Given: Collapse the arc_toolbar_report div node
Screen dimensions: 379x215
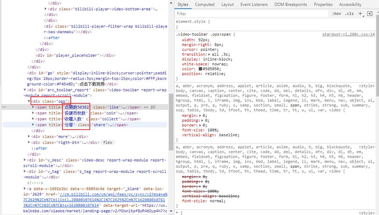Looking at the screenshot, I should [25, 90].
